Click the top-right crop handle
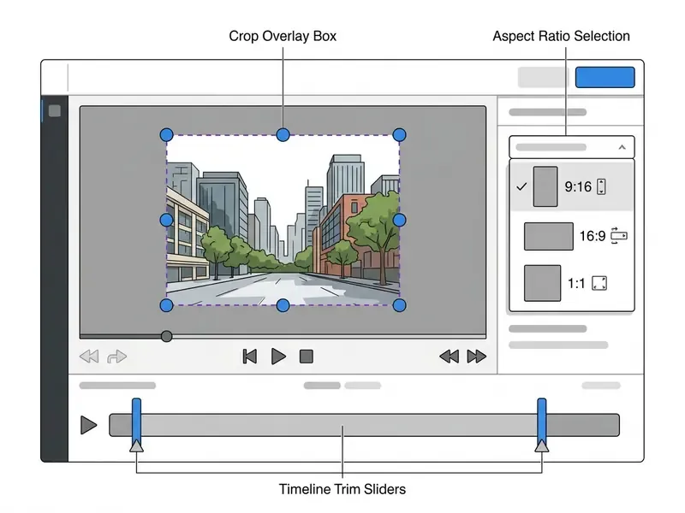The image size is (685, 513). click(x=399, y=135)
